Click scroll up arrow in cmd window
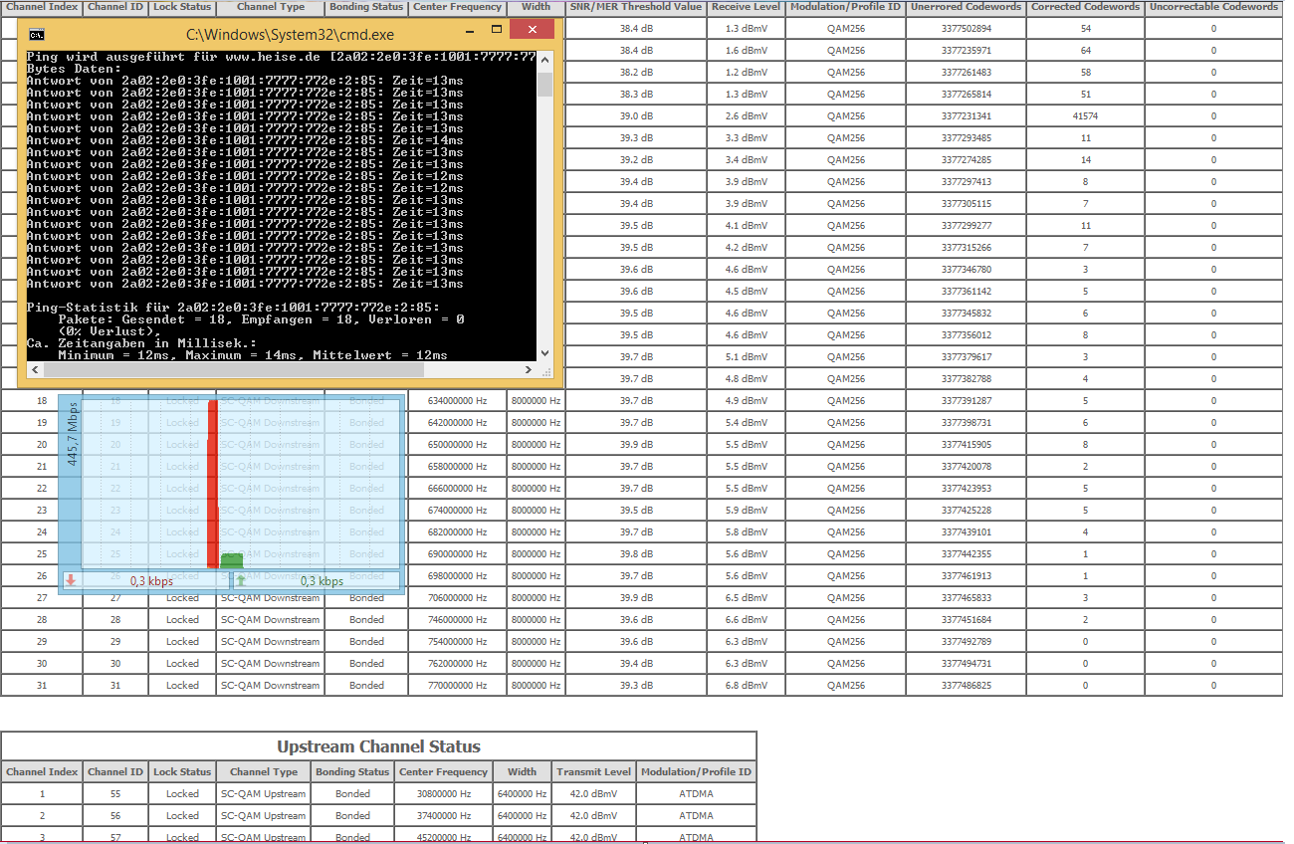 pyautogui.click(x=544, y=58)
